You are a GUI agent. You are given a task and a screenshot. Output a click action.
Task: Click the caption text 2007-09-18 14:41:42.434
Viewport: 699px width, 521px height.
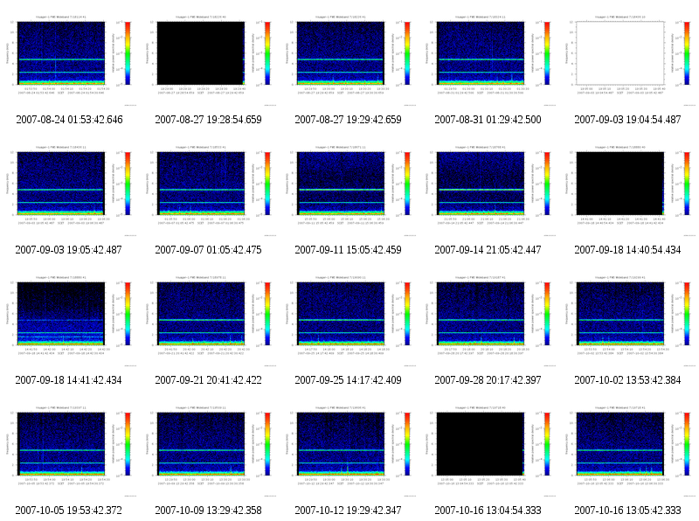pyautogui.click(x=69, y=380)
